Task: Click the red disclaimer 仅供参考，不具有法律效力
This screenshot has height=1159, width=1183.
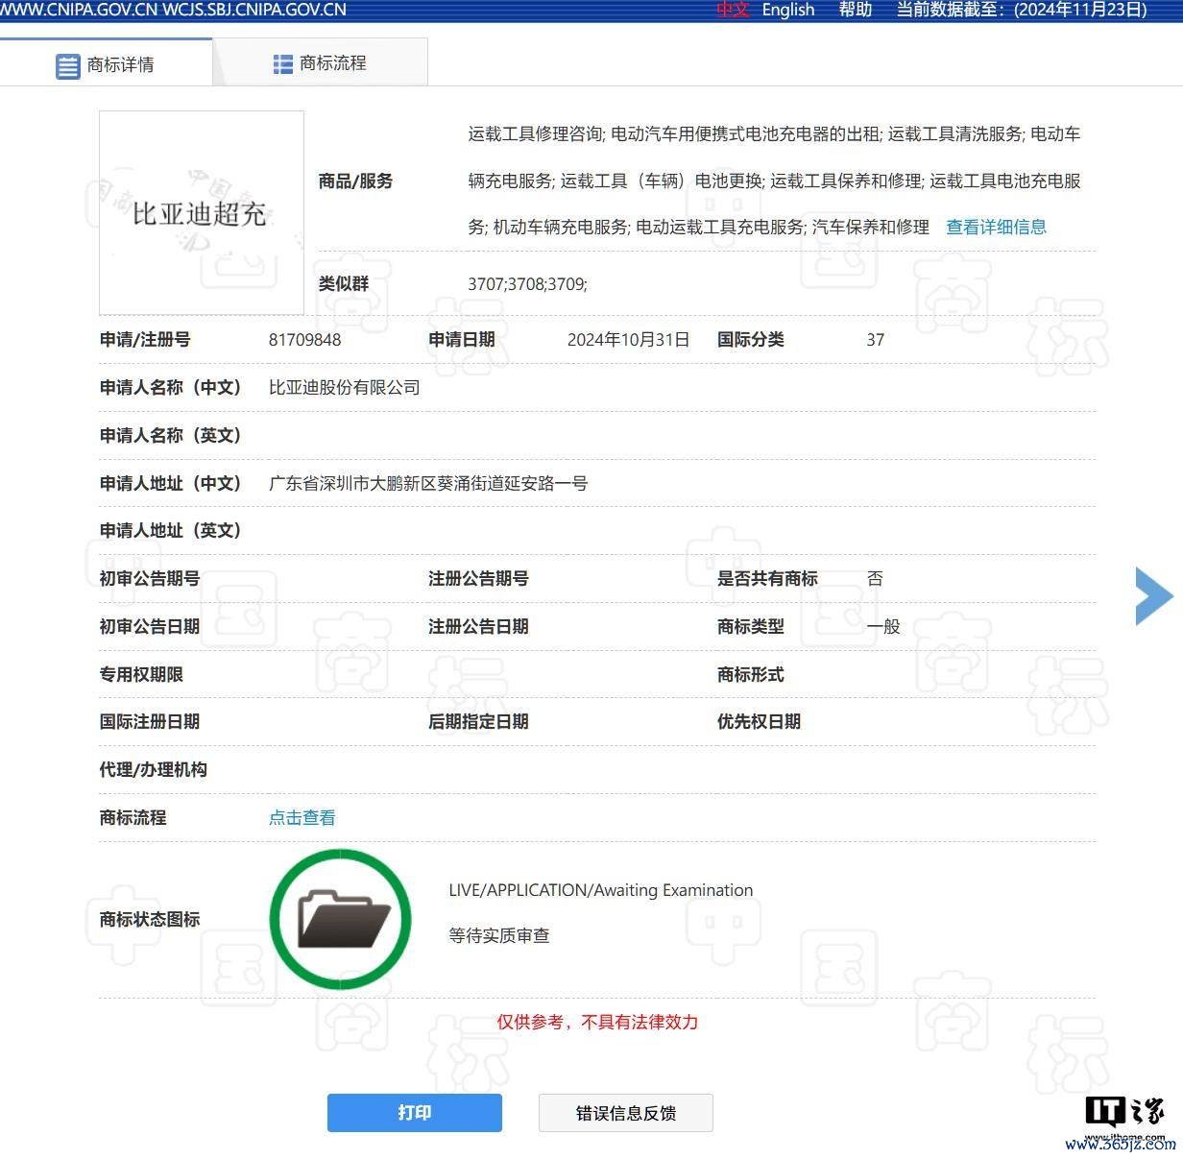Action: (596, 1023)
